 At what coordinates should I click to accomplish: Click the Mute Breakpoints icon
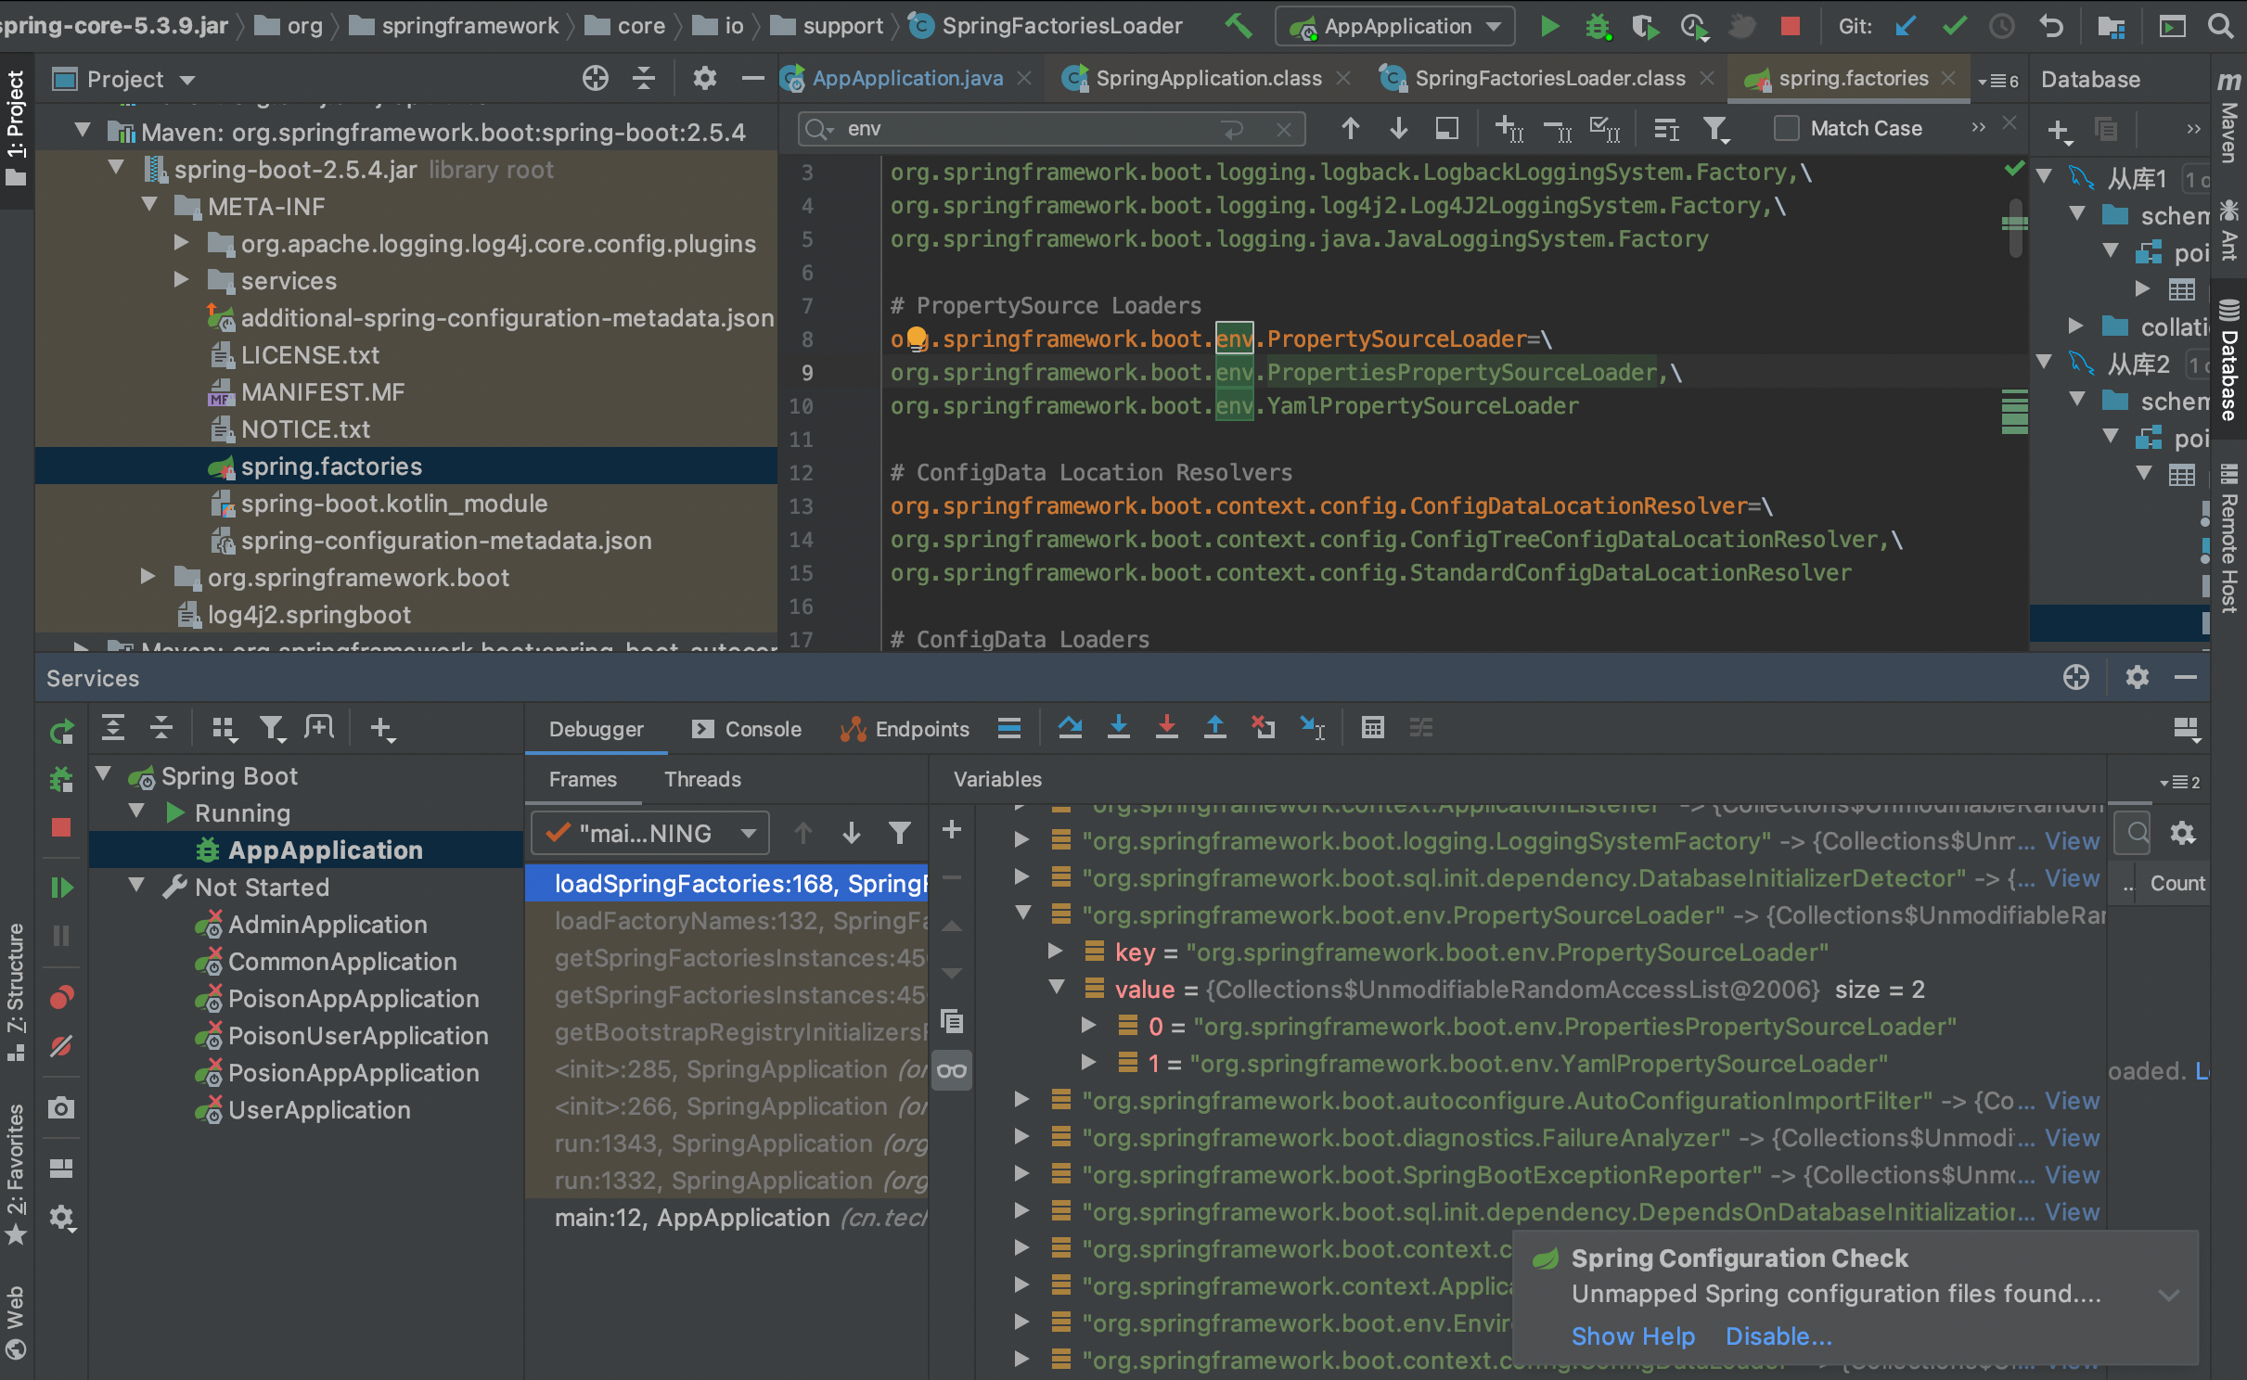coord(61,1046)
